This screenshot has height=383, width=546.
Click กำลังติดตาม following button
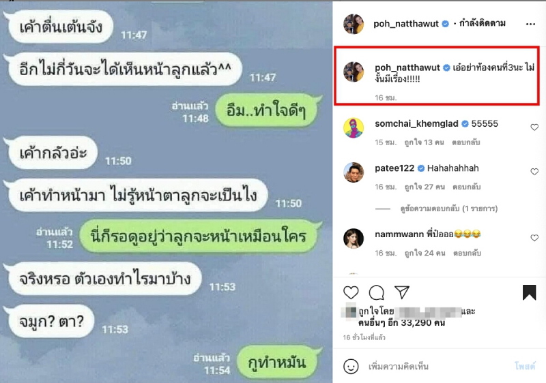click(x=483, y=23)
